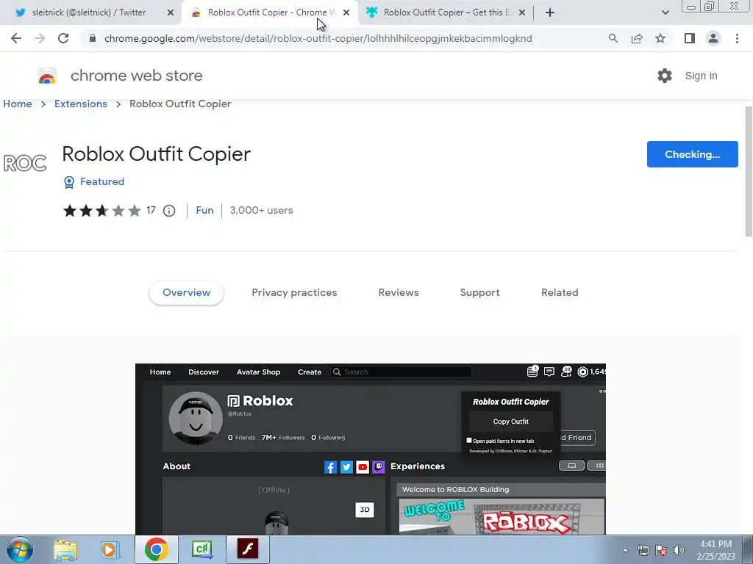Click the Chrome Web Store rainbow logo
Viewport: 753px width, 564px height.
(47, 76)
